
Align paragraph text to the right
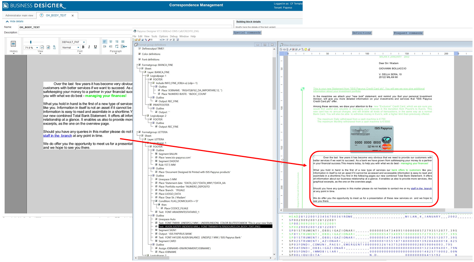pos(117,42)
